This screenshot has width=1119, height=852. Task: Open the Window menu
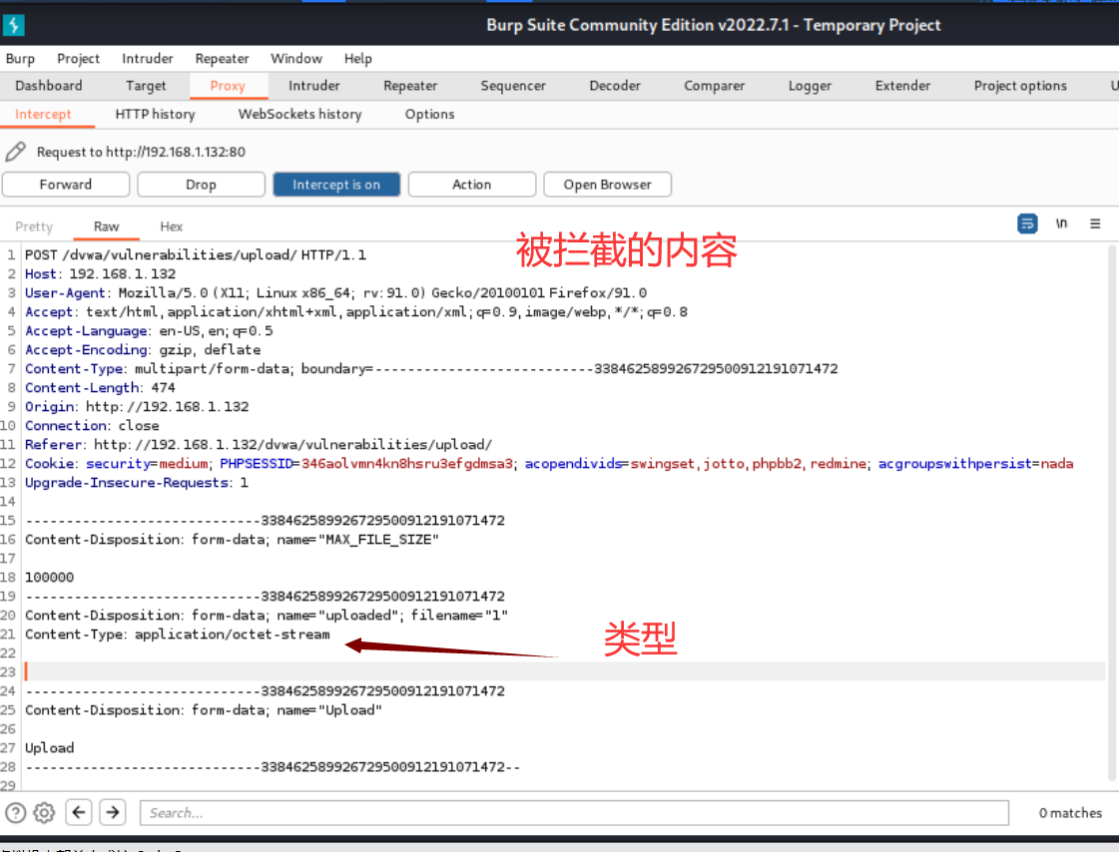click(x=296, y=59)
